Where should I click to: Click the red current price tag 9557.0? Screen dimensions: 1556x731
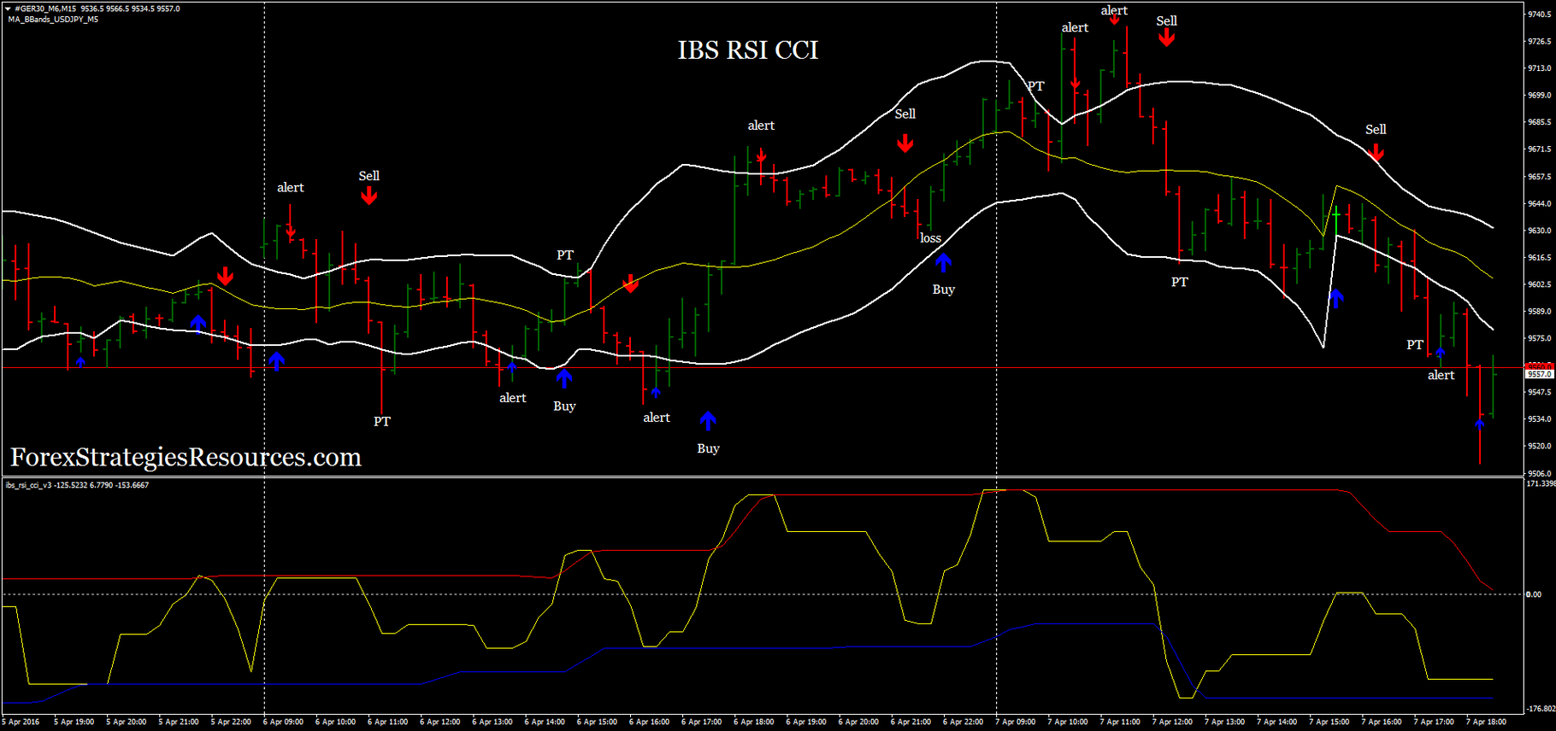click(1539, 374)
